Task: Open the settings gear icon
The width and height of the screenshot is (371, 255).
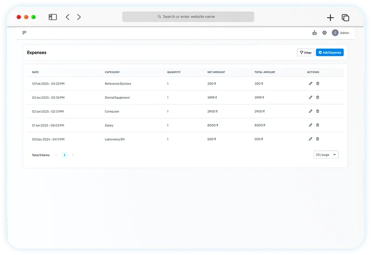Action: (x=324, y=33)
